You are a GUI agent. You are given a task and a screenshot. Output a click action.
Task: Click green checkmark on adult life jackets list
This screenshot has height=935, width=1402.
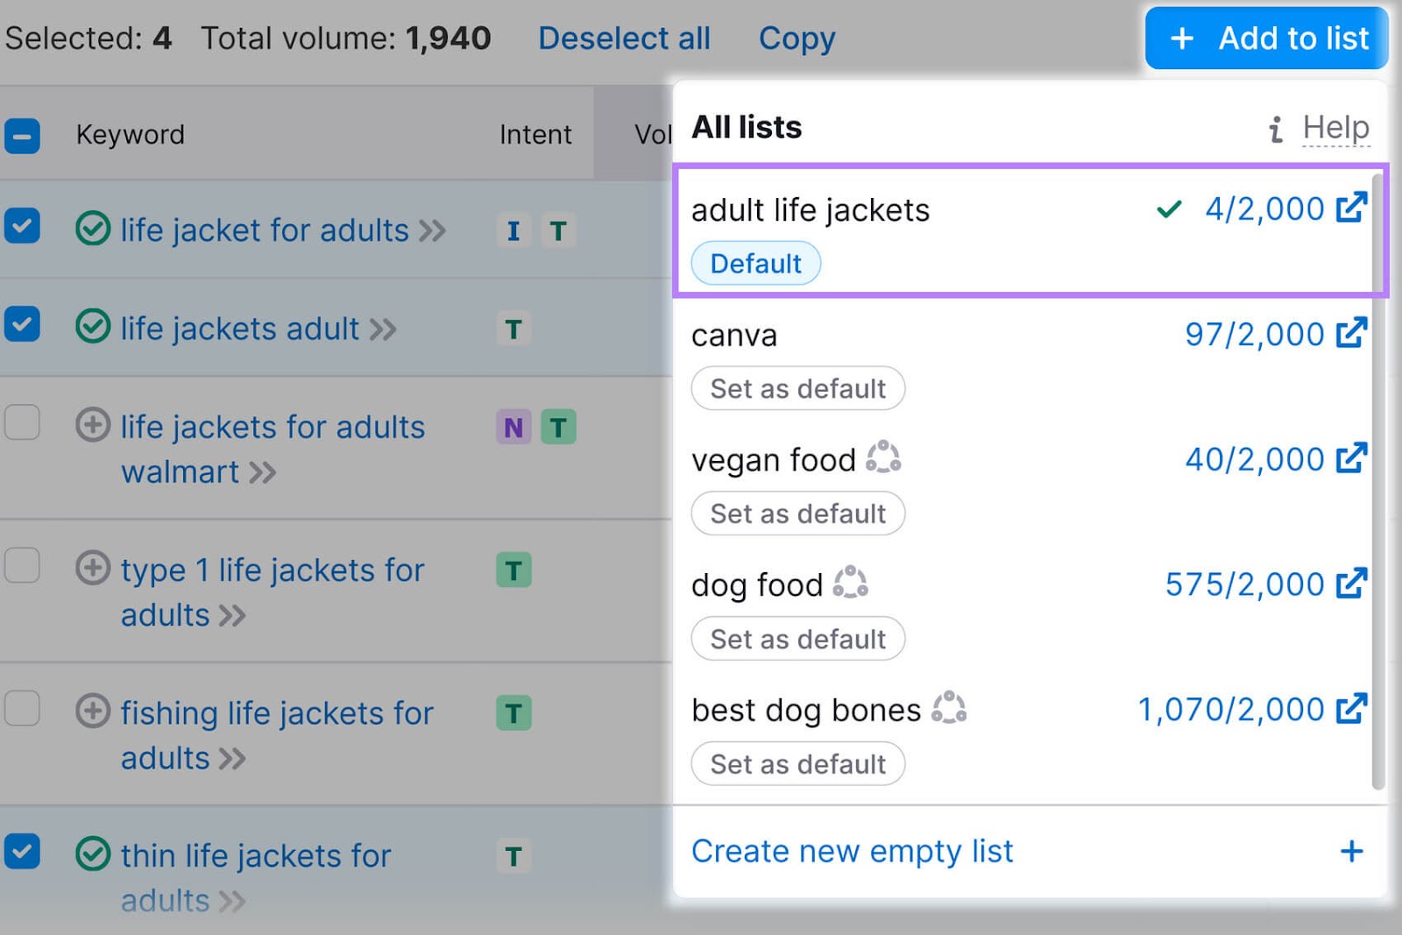pyautogui.click(x=1169, y=209)
